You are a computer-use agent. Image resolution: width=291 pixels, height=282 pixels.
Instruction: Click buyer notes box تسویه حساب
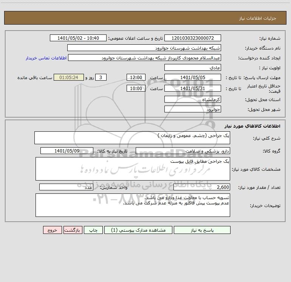pos(133,205)
